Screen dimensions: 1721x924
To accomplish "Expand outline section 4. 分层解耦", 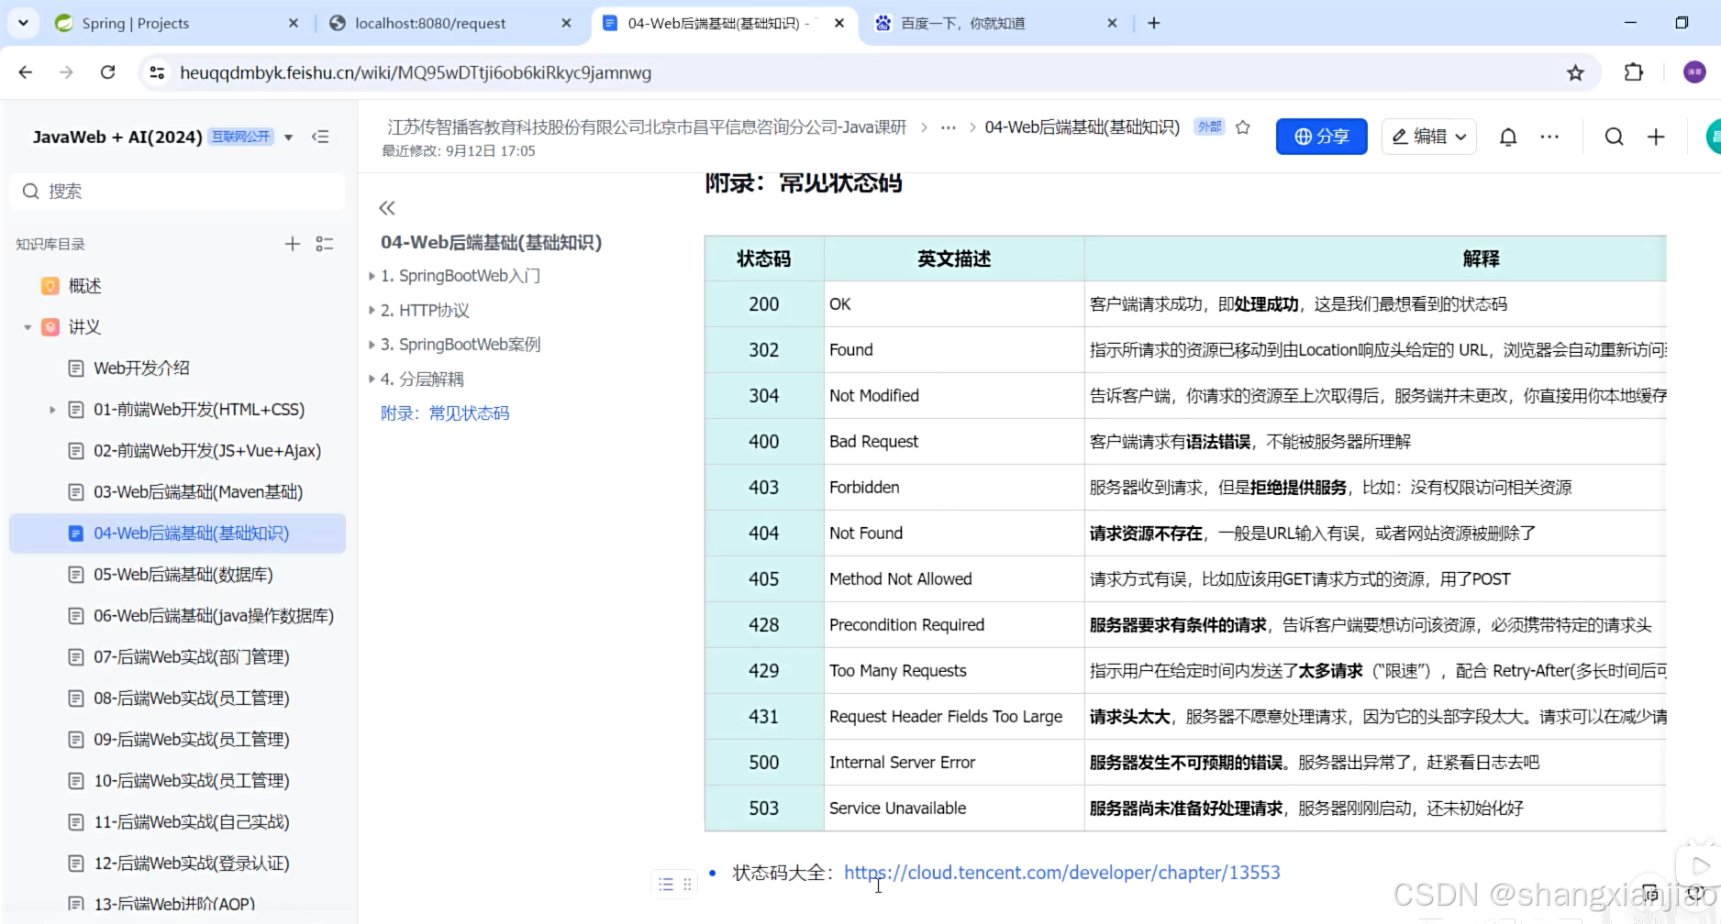I will pyautogui.click(x=372, y=379).
